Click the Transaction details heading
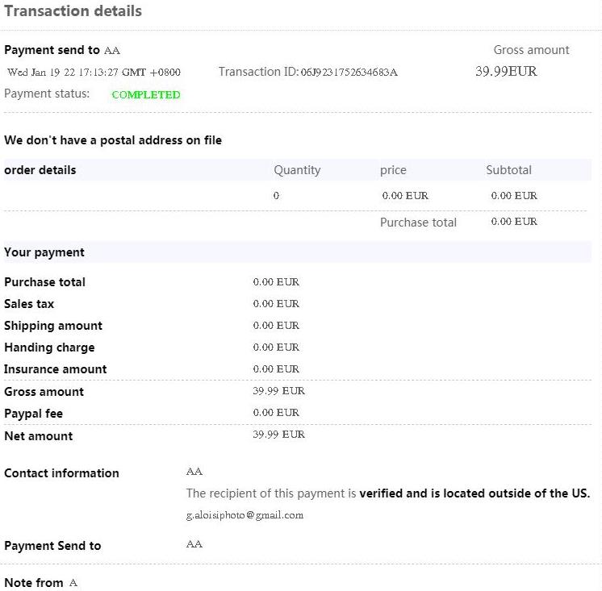 click(x=73, y=11)
